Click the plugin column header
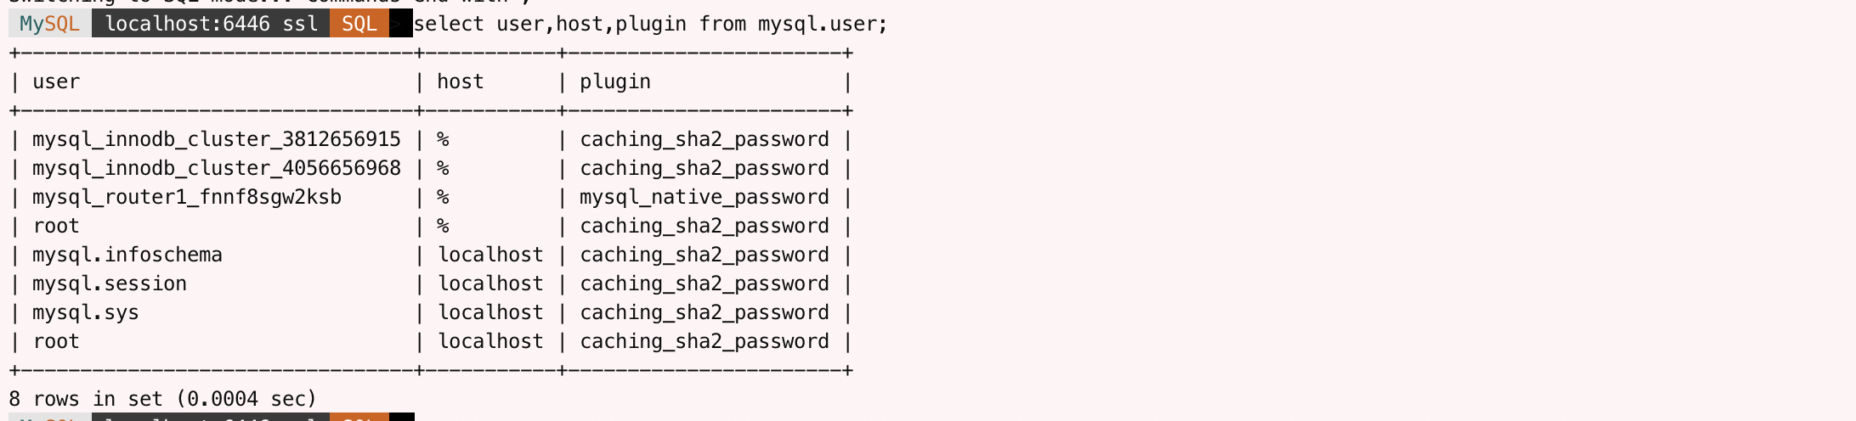 615,82
